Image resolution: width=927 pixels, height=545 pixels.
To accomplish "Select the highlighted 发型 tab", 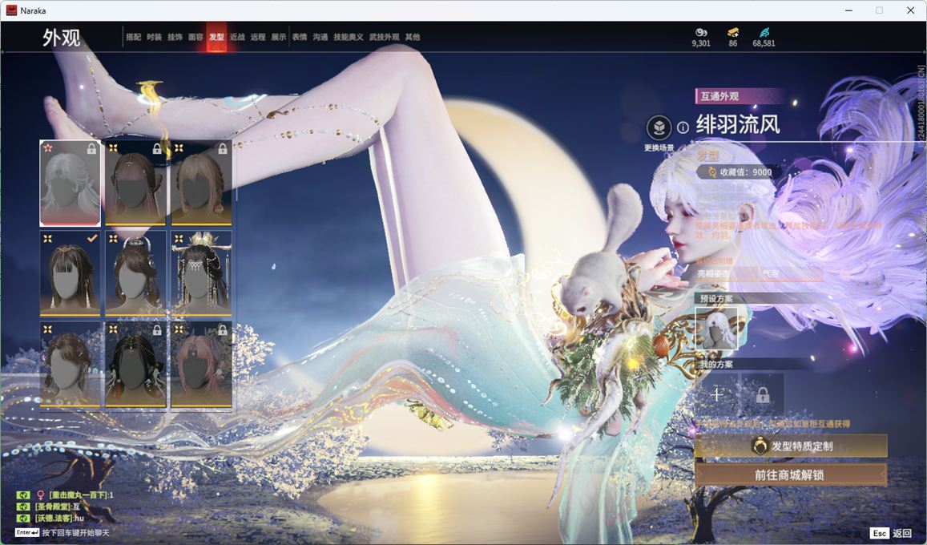I will [216, 37].
